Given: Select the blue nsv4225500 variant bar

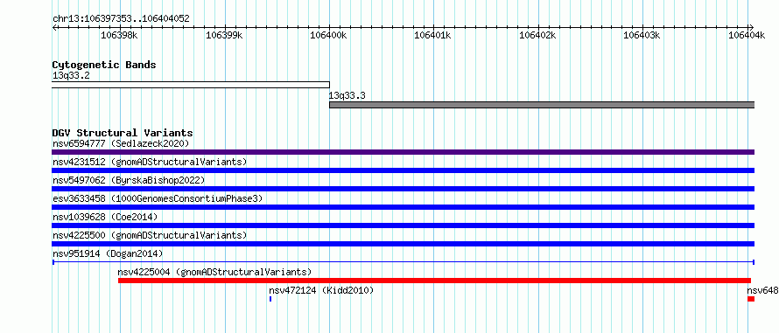Looking at the screenshot, I should pyautogui.click(x=404, y=244).
